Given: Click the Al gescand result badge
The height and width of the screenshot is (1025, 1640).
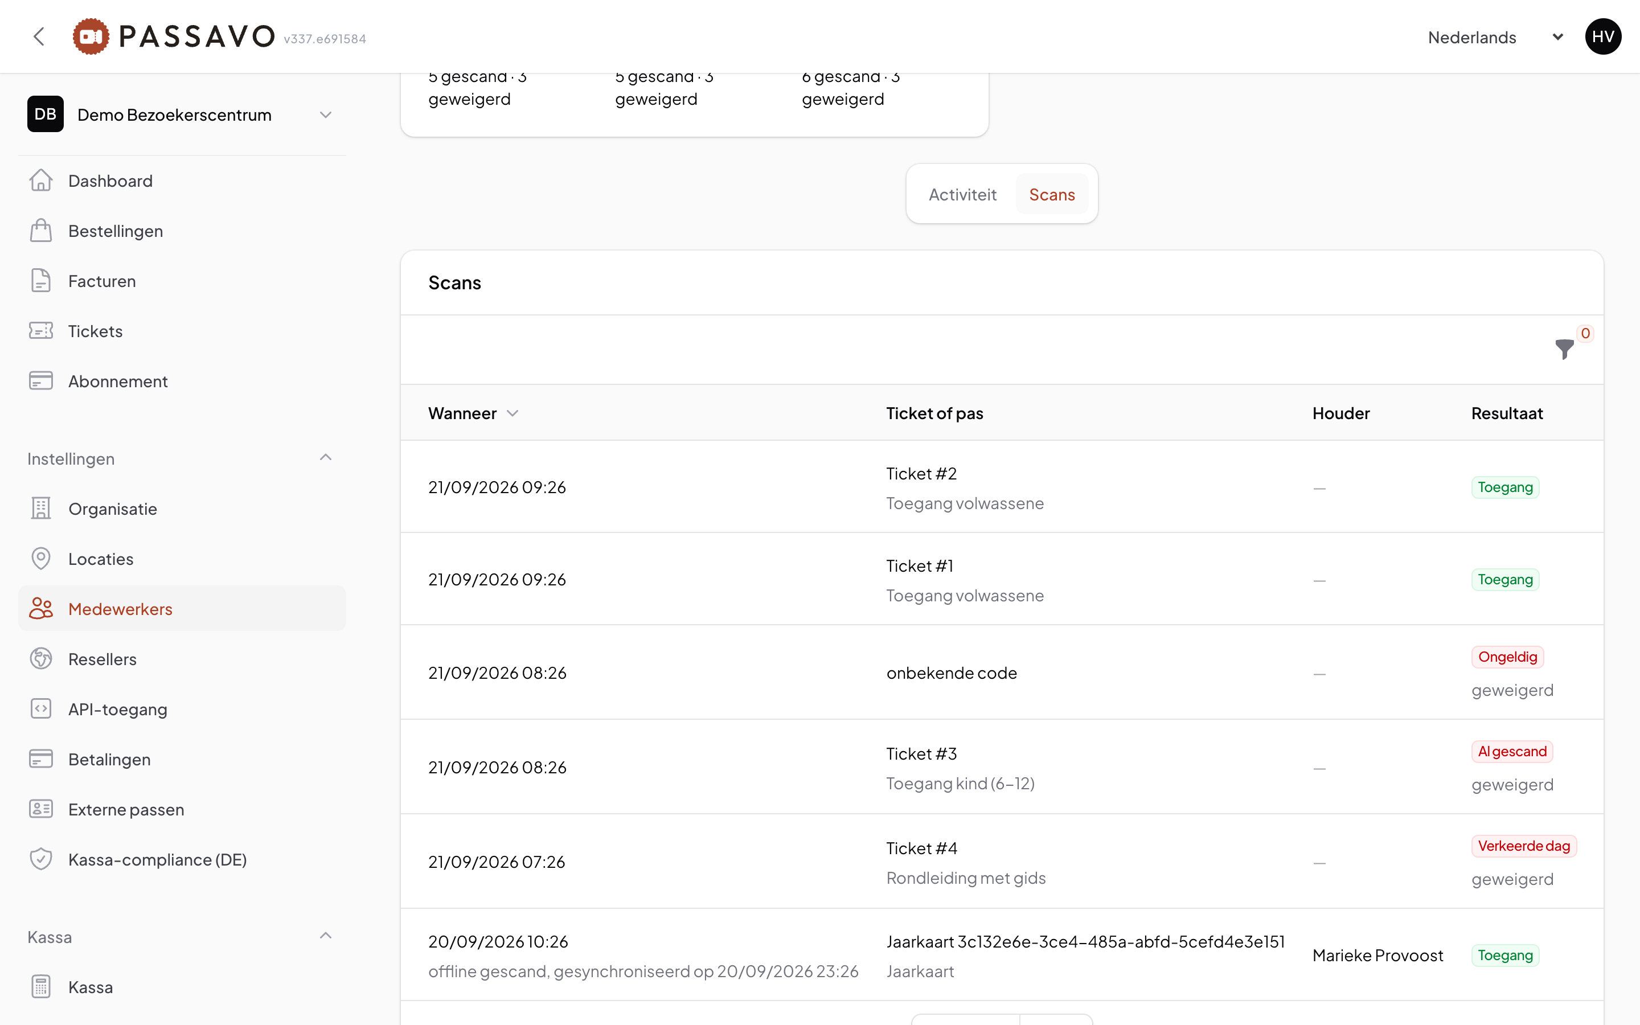Looking at the screenshot, I should tap(1512, 752).
